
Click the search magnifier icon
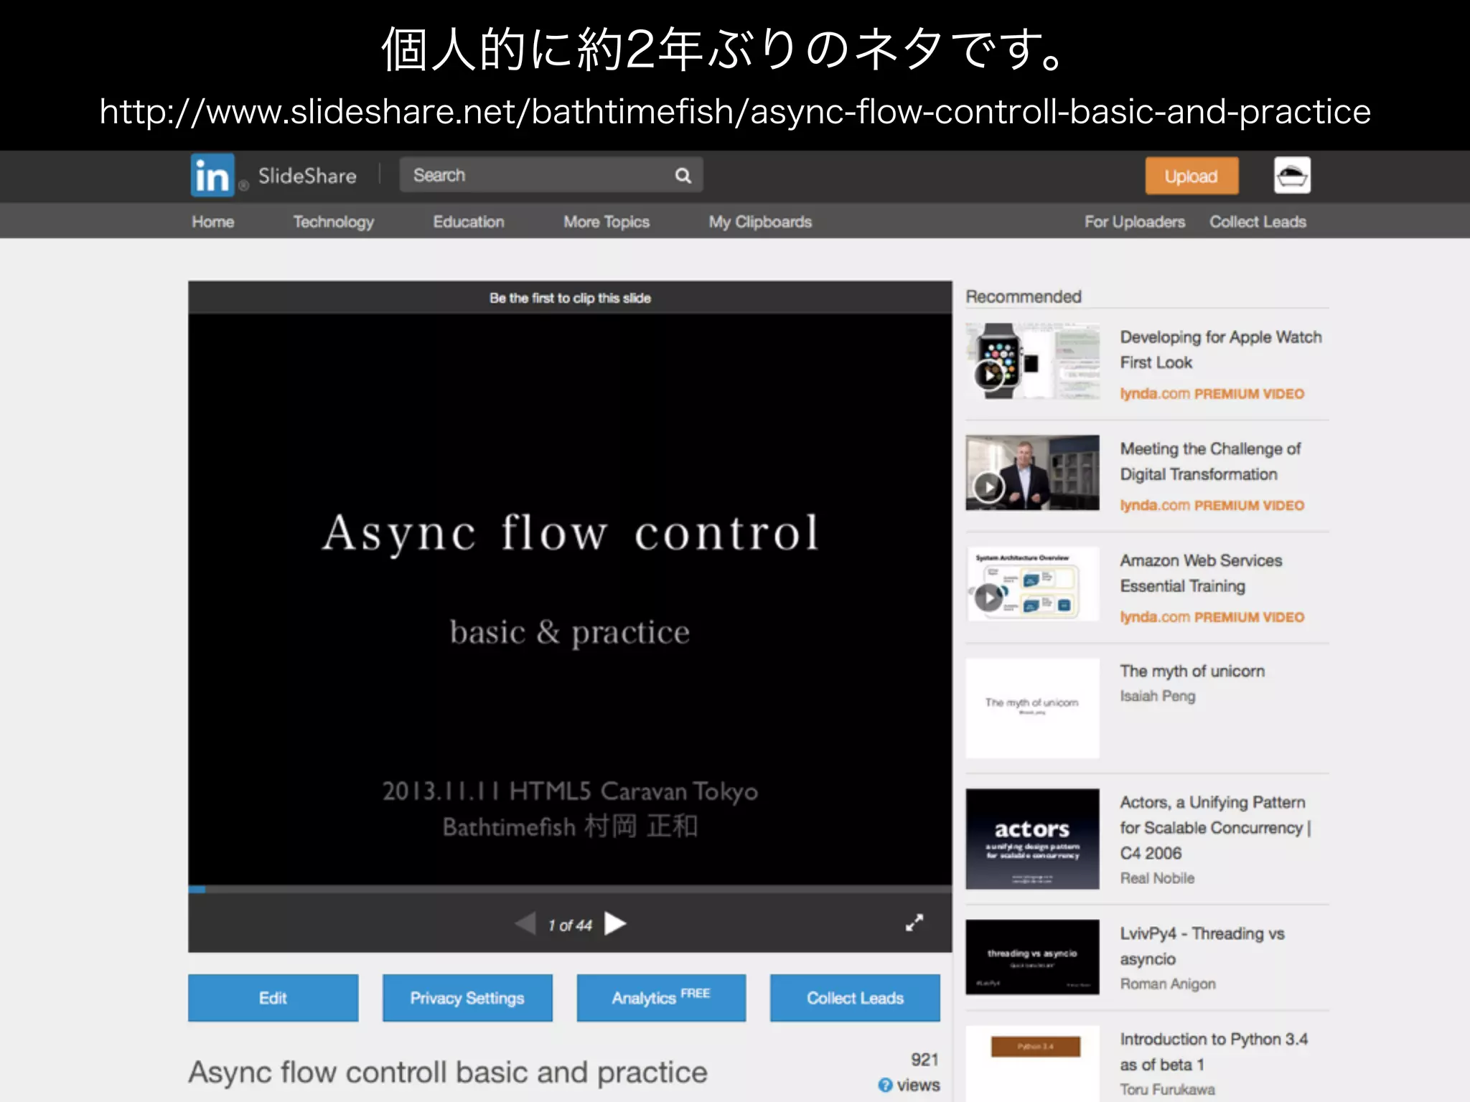(683, 176)
